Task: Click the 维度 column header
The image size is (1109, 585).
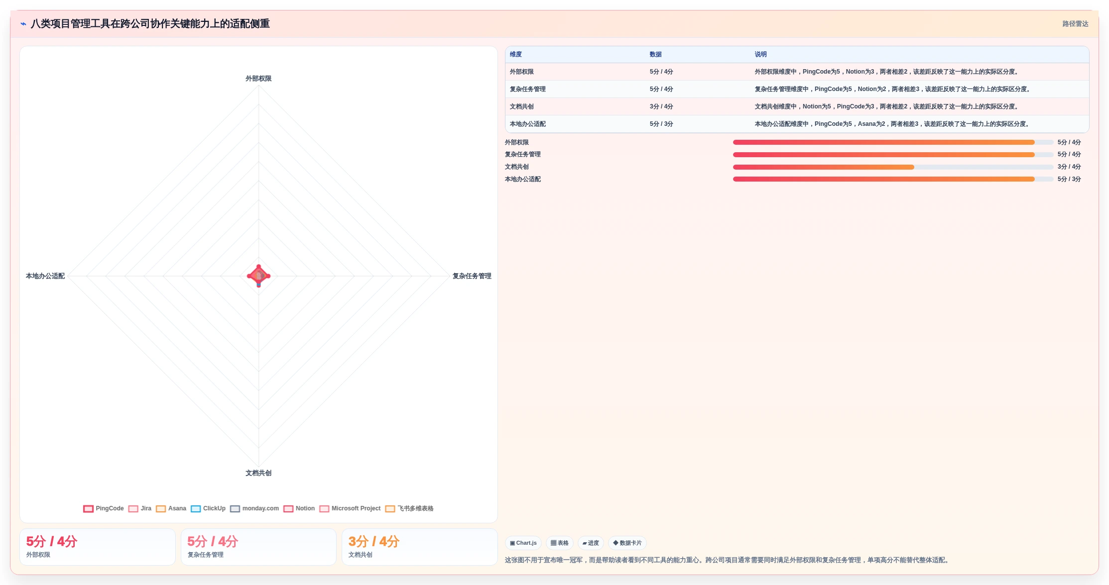Action: (516, 54)
